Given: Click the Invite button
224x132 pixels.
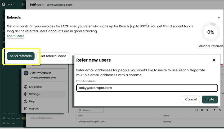Looking at the screenshot, I should coord(210,99).
